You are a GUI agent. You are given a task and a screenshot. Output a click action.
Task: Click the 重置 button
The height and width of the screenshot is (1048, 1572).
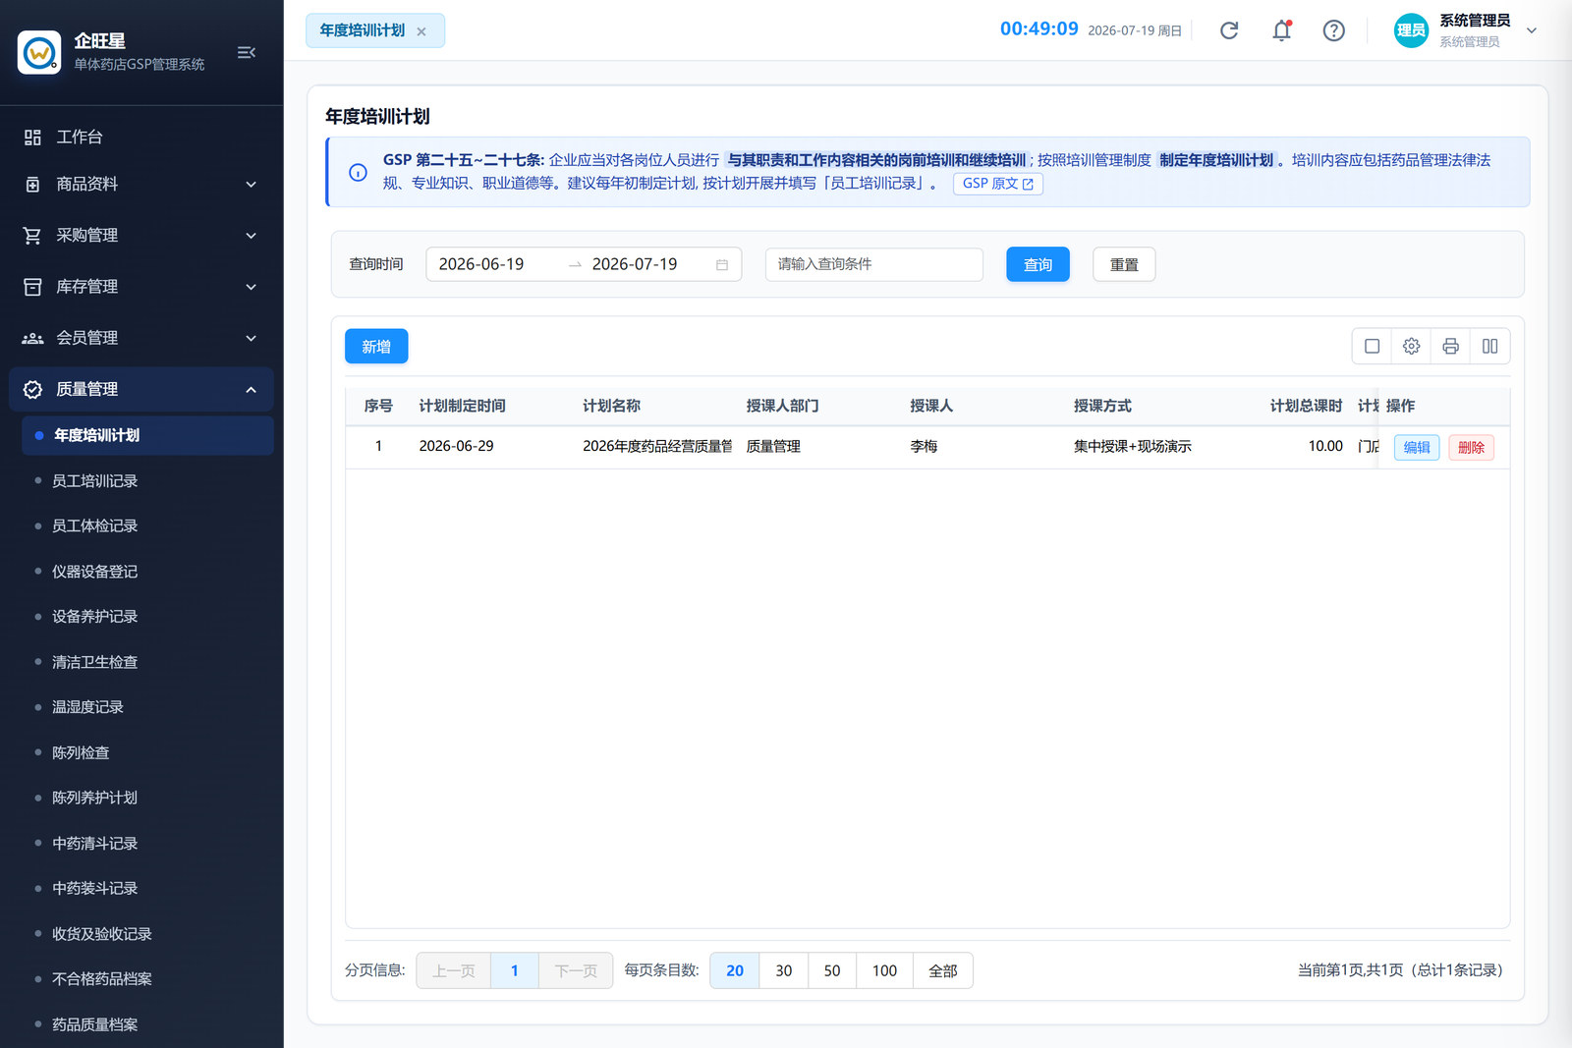coord(1124,264)
